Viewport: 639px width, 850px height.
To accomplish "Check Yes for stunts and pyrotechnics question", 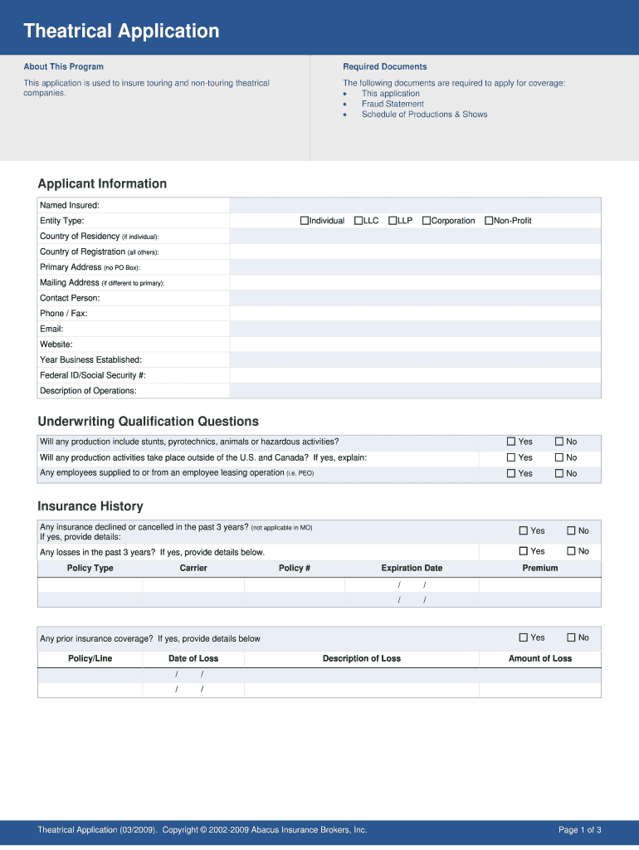I will click(511, 442).
